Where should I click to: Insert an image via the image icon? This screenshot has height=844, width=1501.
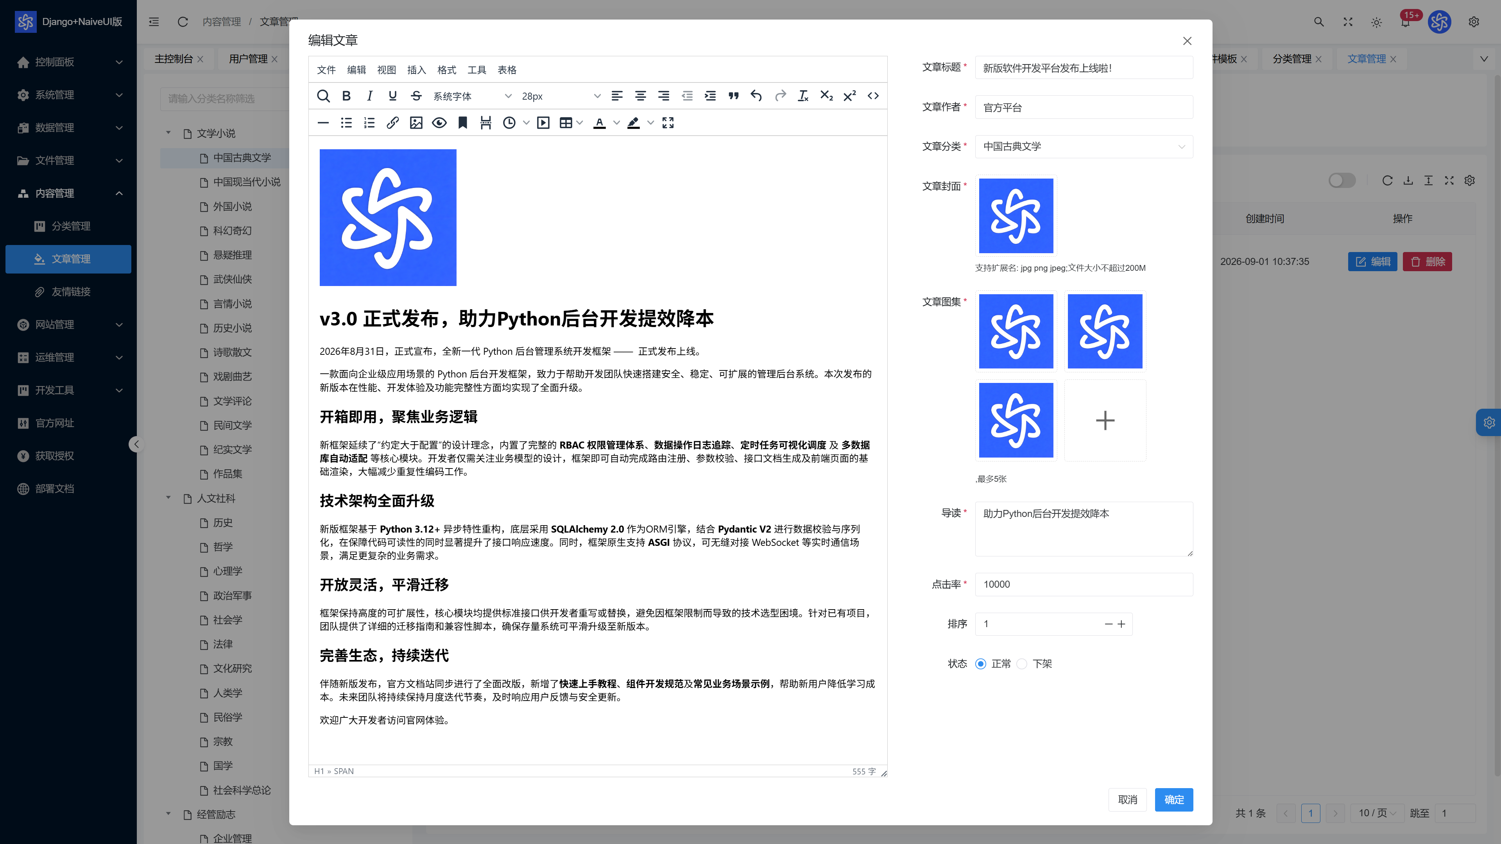(x=416, y=123)
